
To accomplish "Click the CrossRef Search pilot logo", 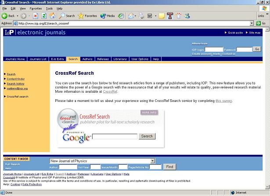I will [x=68, y=120].
